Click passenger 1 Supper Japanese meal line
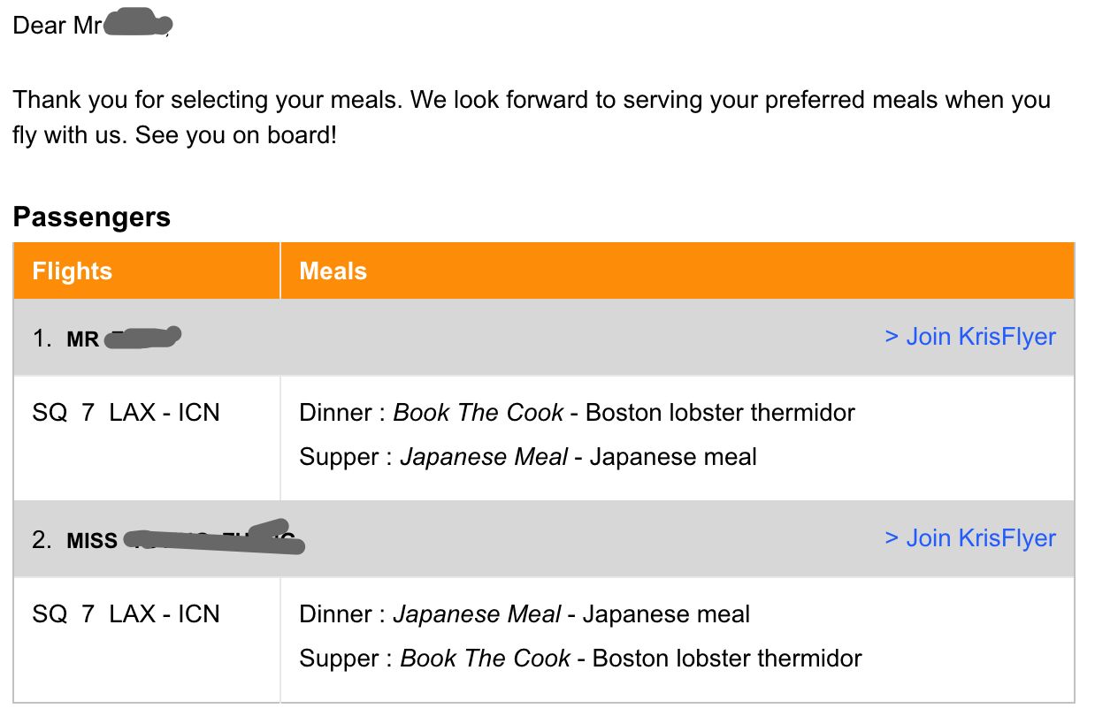 tap(528, 457)
